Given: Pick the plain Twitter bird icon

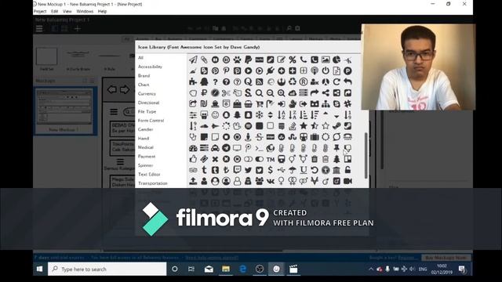Looking at the screenshot, I should tap(248, 170).
